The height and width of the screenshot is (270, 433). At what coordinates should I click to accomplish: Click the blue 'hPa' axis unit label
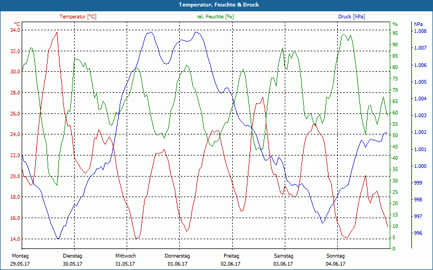418,24
